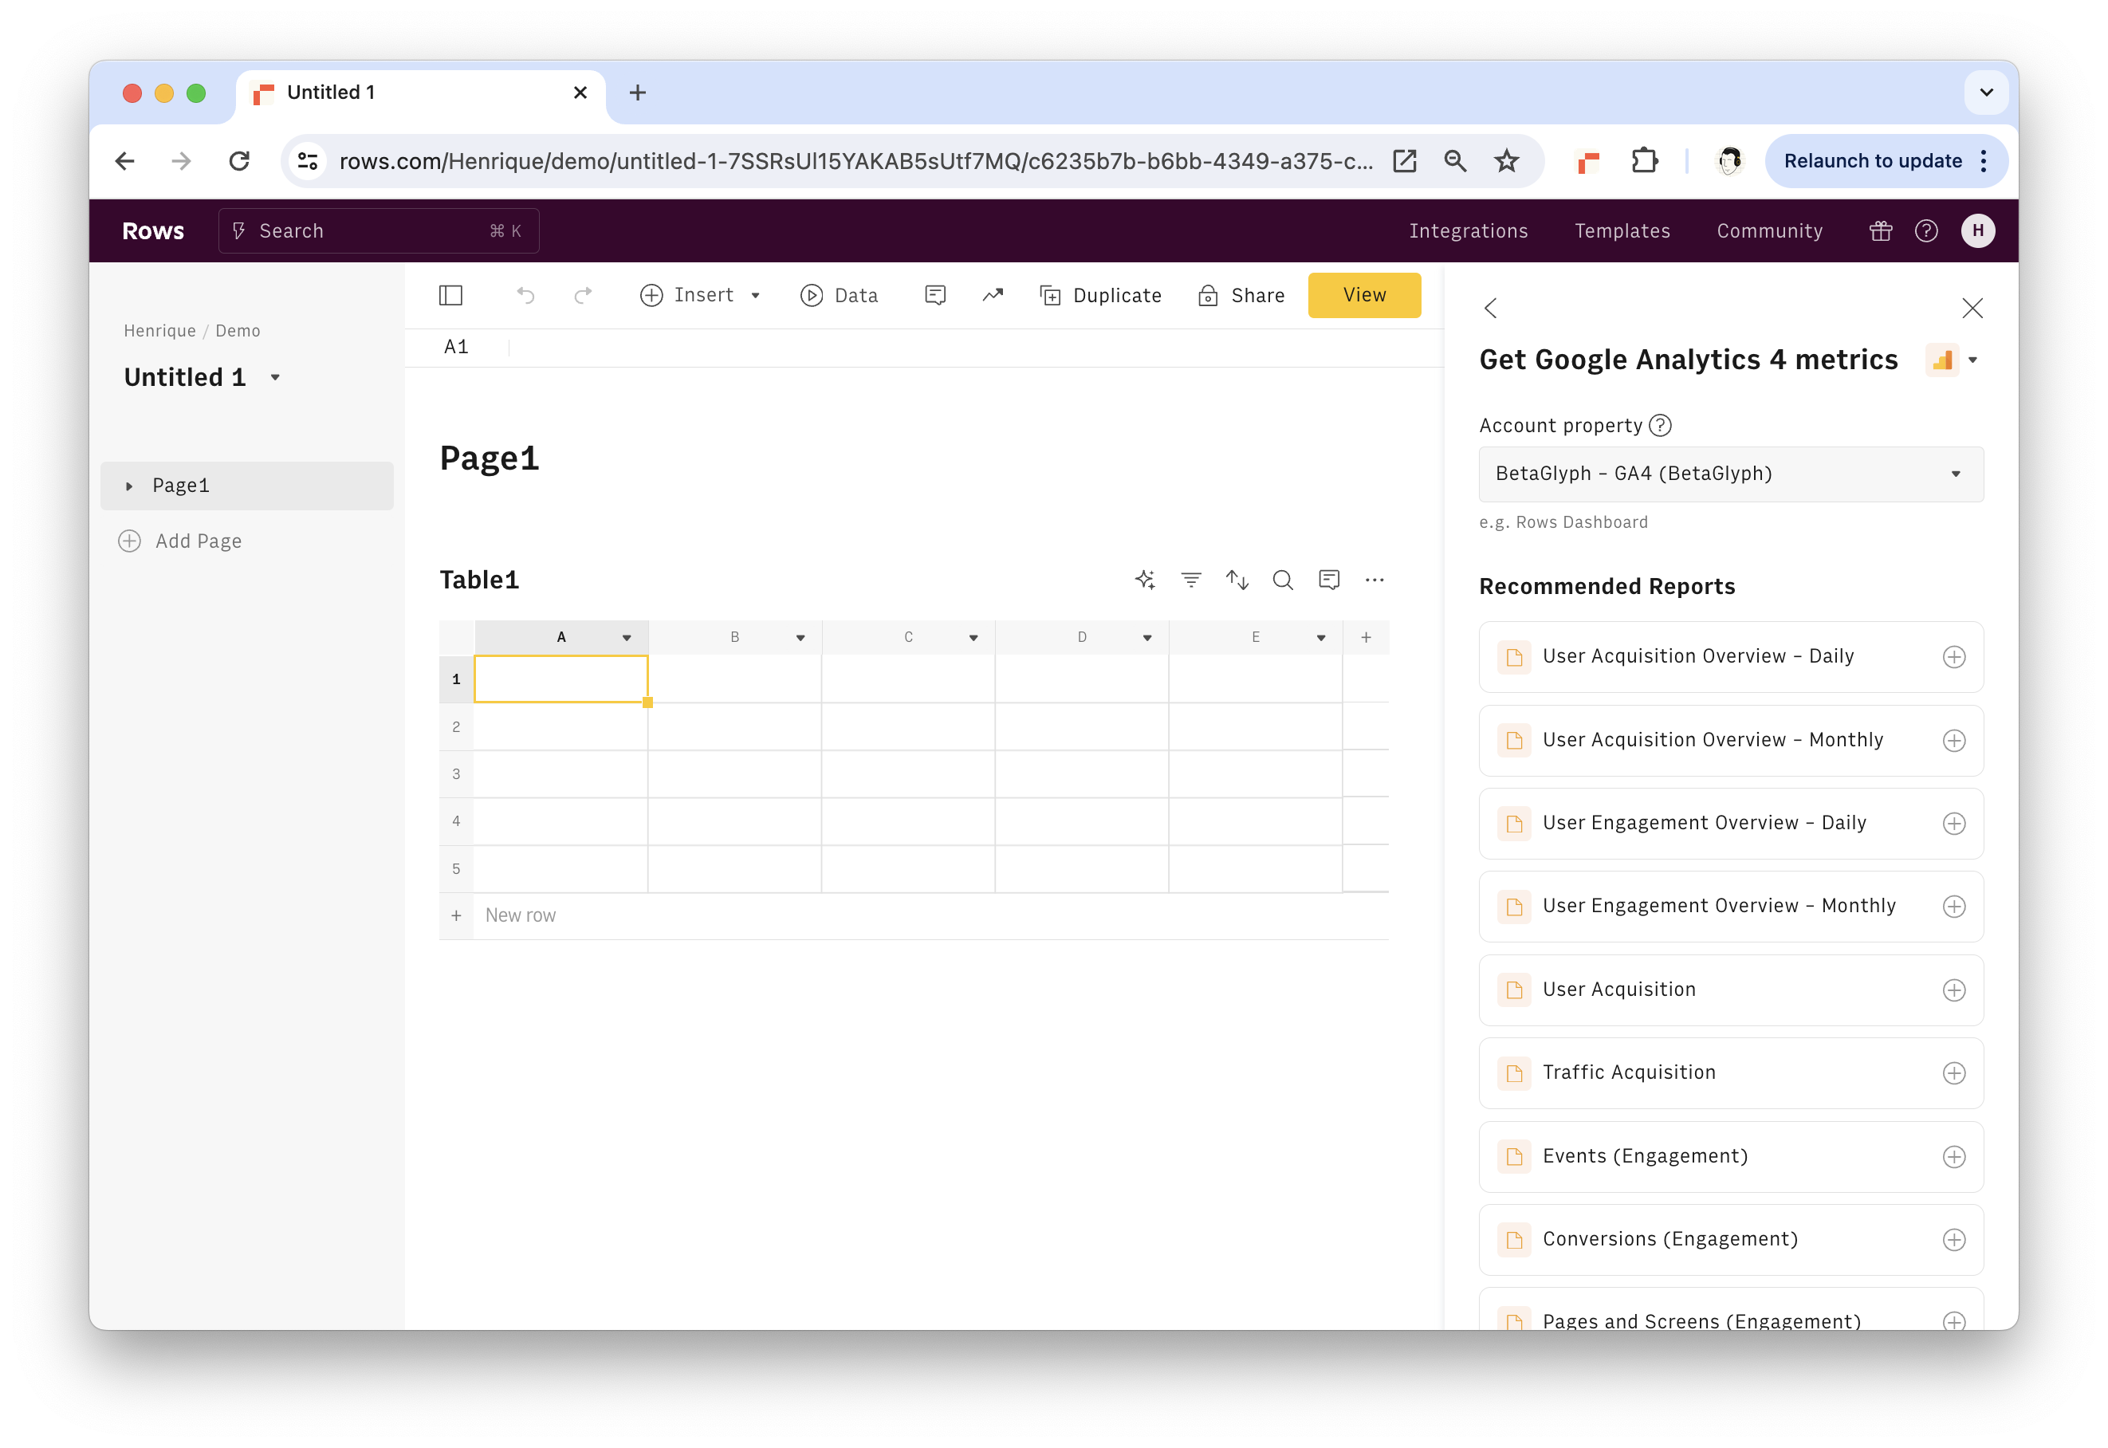Click the filter icon on Table1
This screenshot has height=1448, width=2108.
coord(1192,580)
